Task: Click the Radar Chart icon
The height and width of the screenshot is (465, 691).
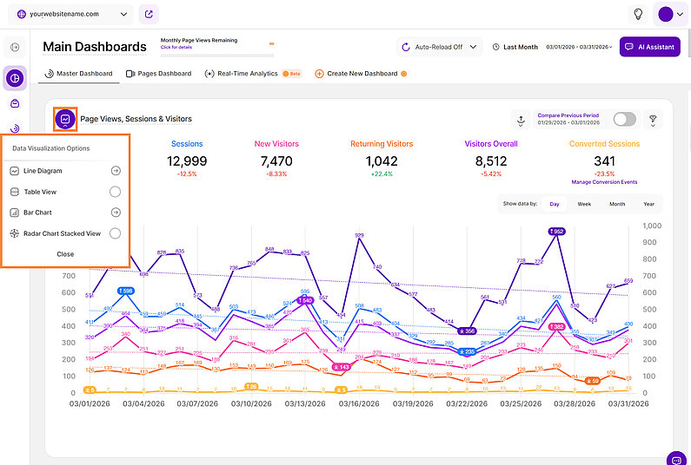Action: tap(14, 233)
